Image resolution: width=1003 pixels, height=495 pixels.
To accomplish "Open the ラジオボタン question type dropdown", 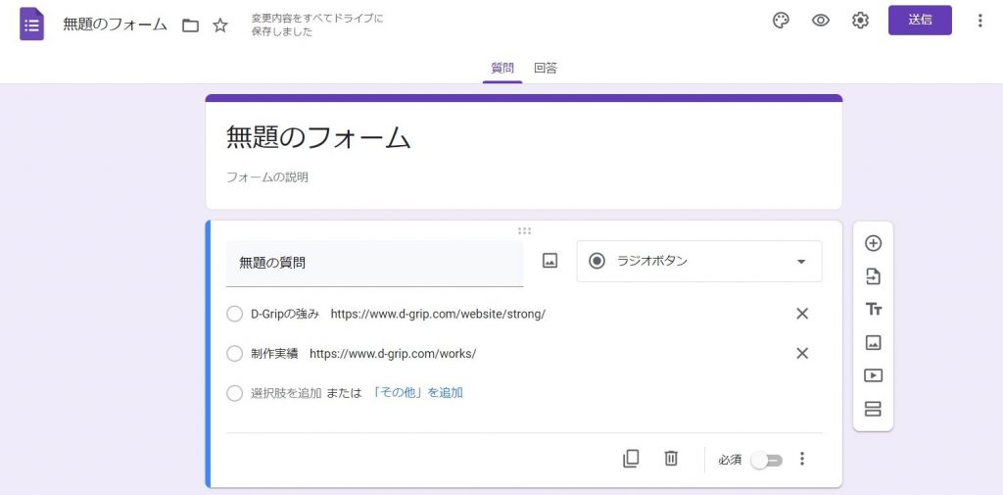I will pos(699,262).
